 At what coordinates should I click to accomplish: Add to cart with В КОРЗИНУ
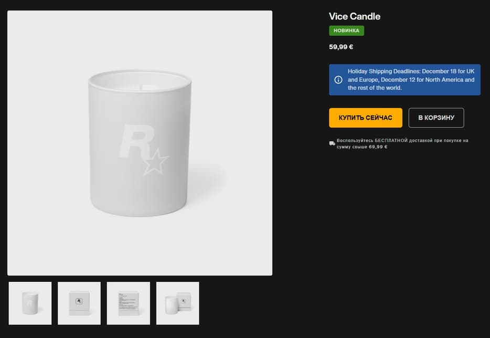point(436,118)
